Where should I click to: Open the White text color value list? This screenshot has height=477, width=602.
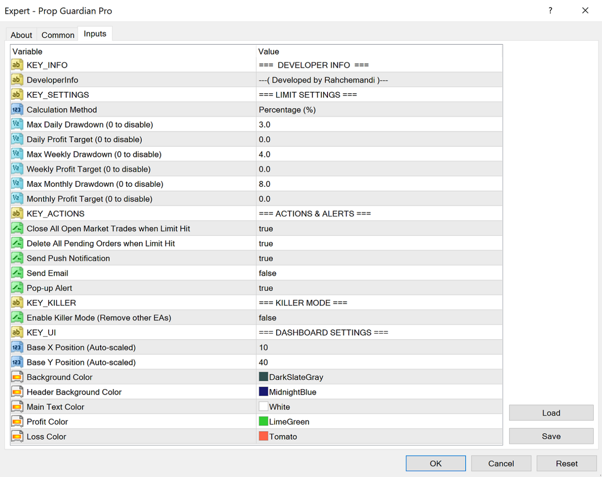coord(379,407)
